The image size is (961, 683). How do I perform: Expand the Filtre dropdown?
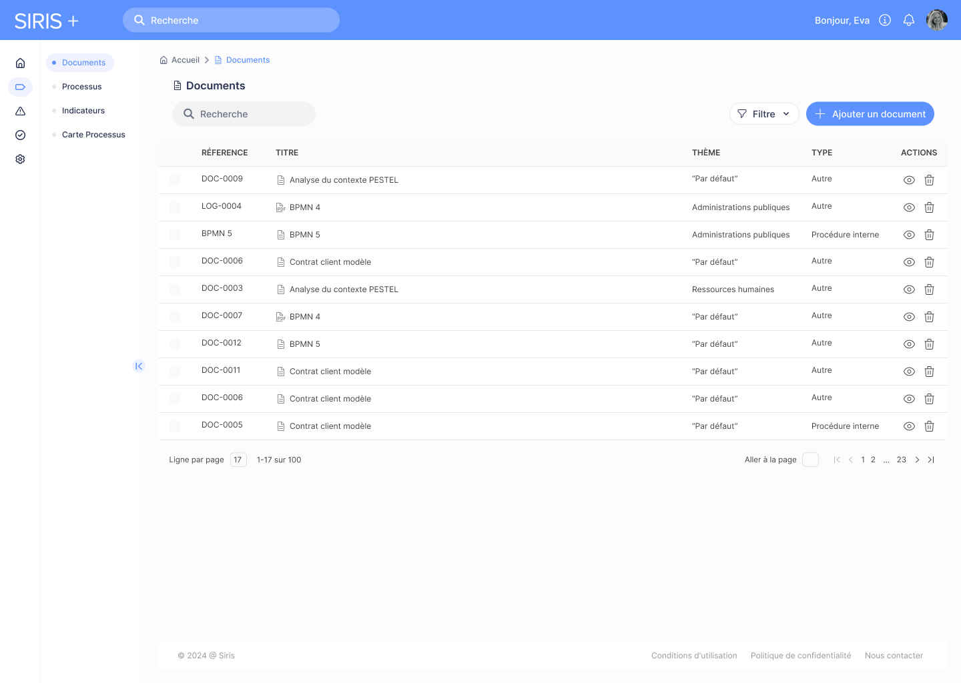click(x=764, y=114)
